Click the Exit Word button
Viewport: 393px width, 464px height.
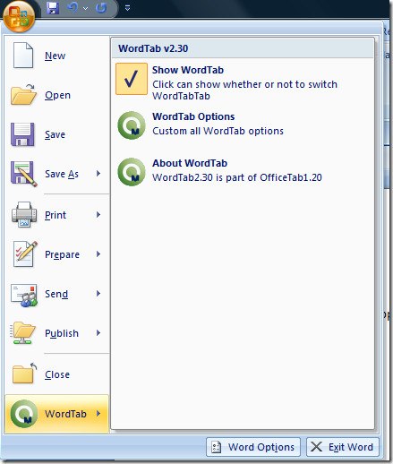point(343,447)
